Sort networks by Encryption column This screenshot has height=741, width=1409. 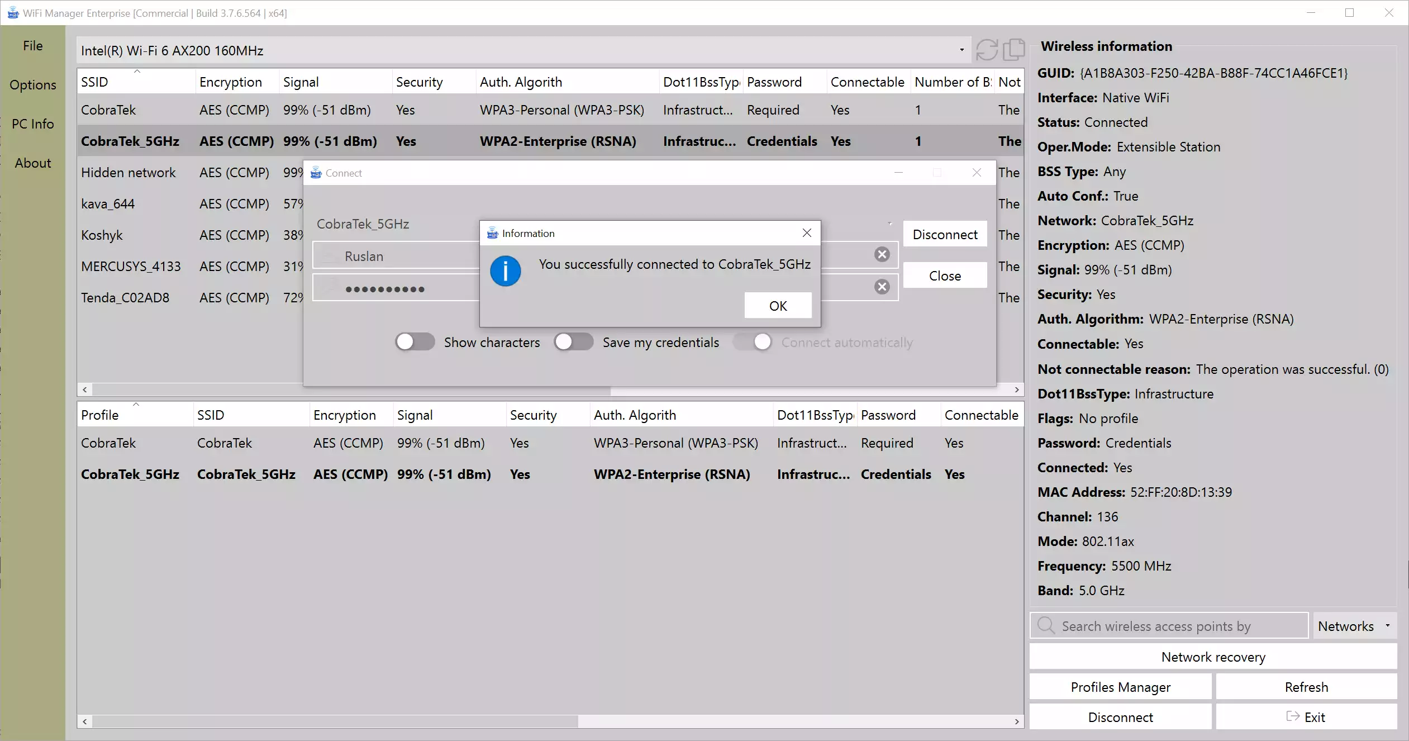[x=237, y=82]
